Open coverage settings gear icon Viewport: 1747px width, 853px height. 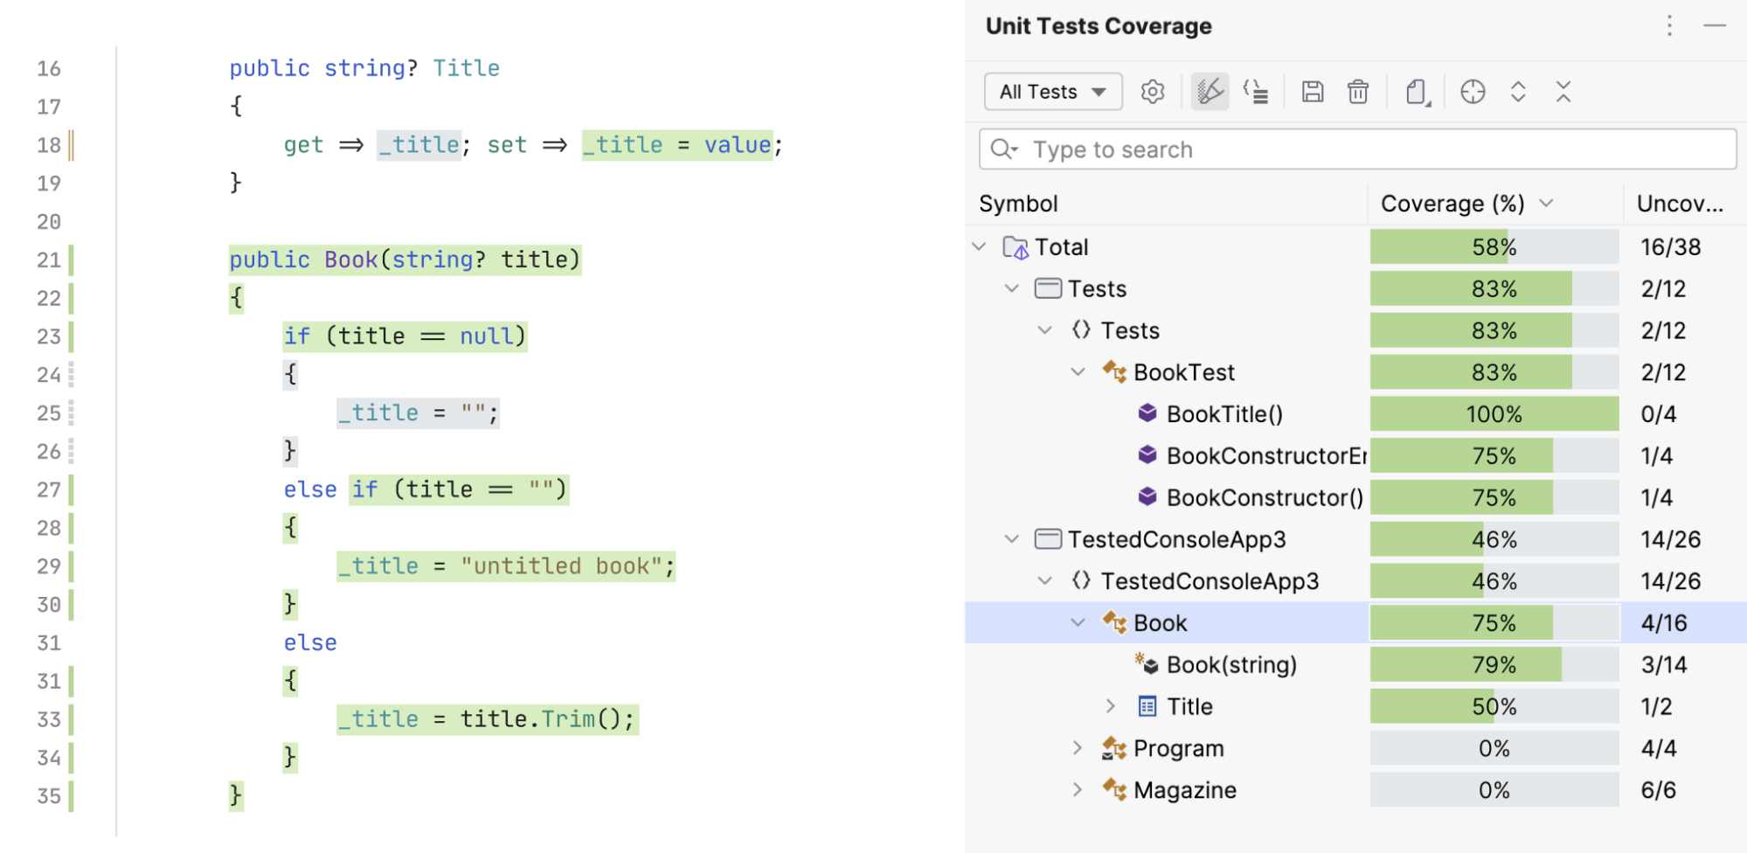pyautogui.click(x=1153, y=92)
